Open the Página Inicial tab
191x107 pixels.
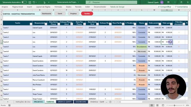click(17, 7)
